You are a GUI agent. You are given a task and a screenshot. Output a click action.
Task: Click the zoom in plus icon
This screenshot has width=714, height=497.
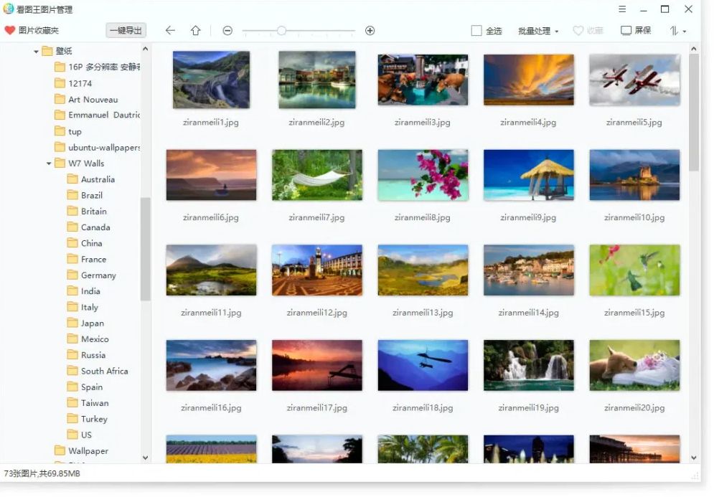[370, 31]
